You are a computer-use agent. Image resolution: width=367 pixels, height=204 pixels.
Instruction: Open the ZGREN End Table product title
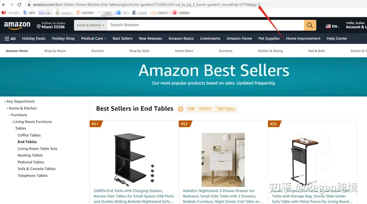(134, 196)
